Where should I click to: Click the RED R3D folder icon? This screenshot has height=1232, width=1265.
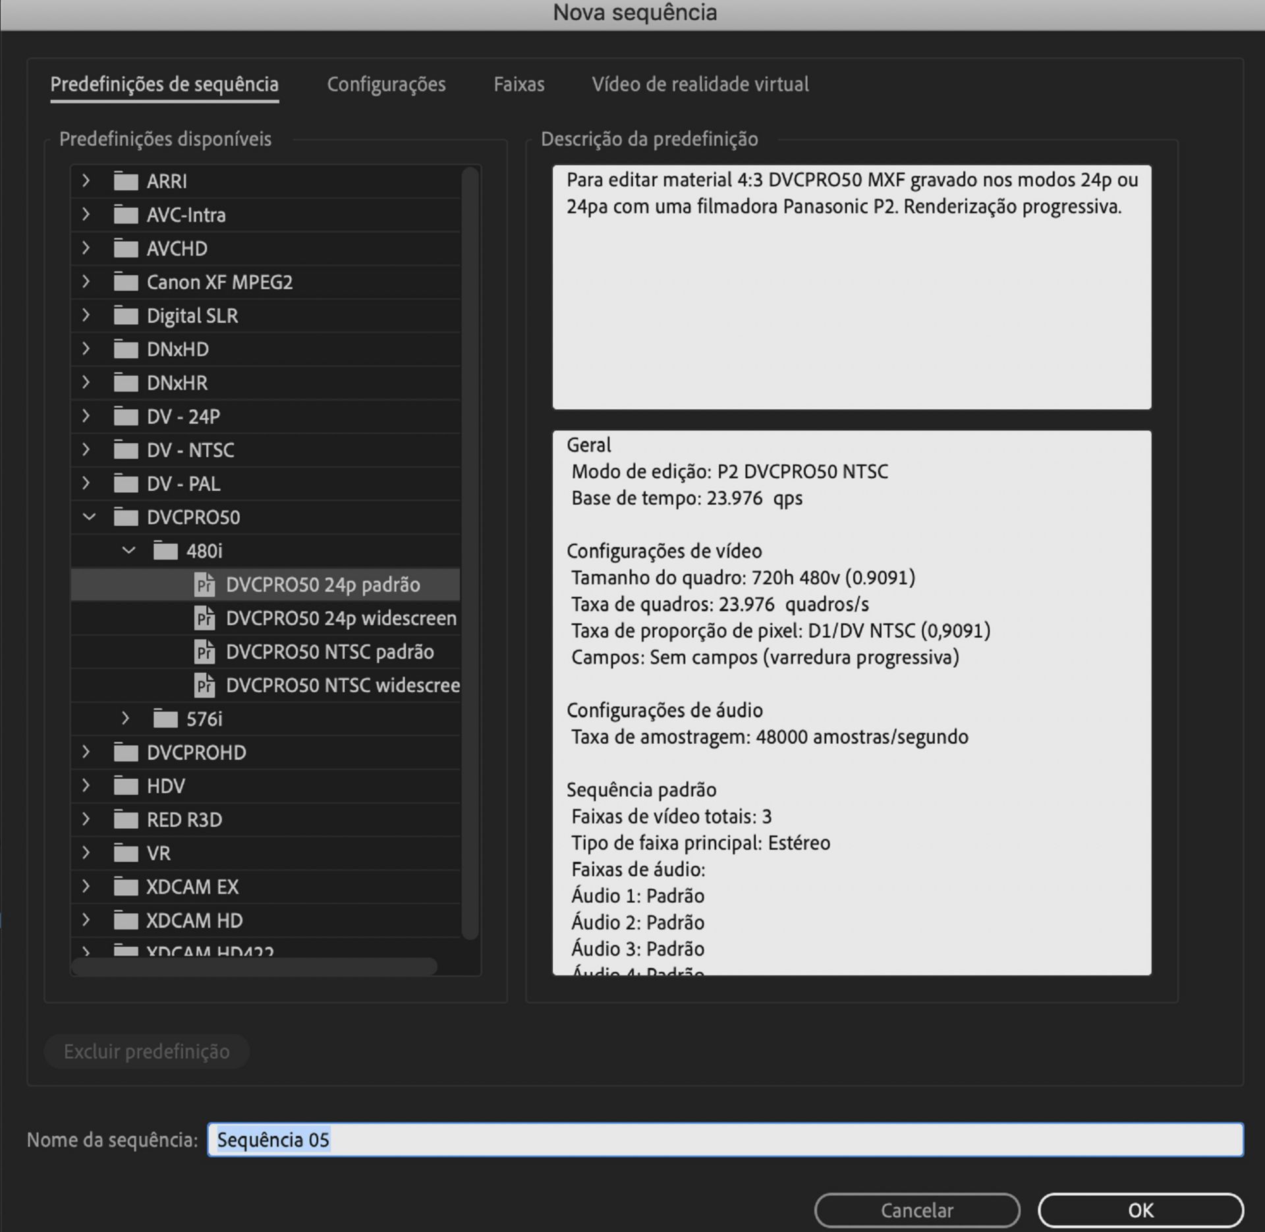click(x=126, y=820)
